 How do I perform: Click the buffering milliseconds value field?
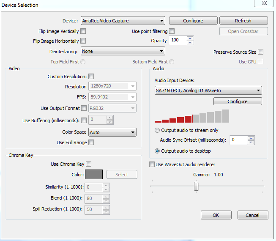(x=97, y=120)
